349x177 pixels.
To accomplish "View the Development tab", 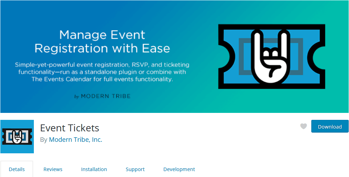I will [179, 169].
